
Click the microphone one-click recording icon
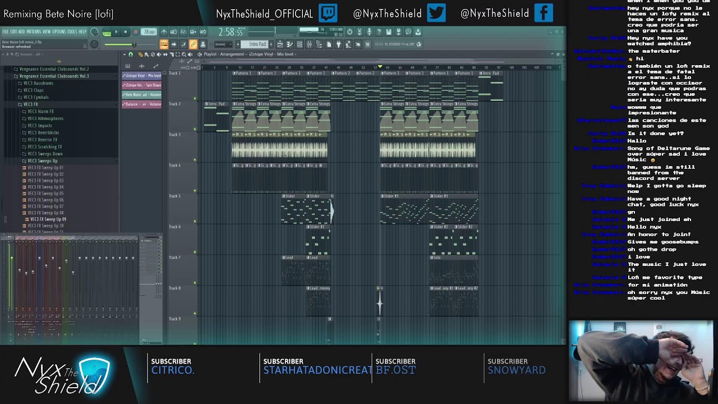tap(369, 32)
